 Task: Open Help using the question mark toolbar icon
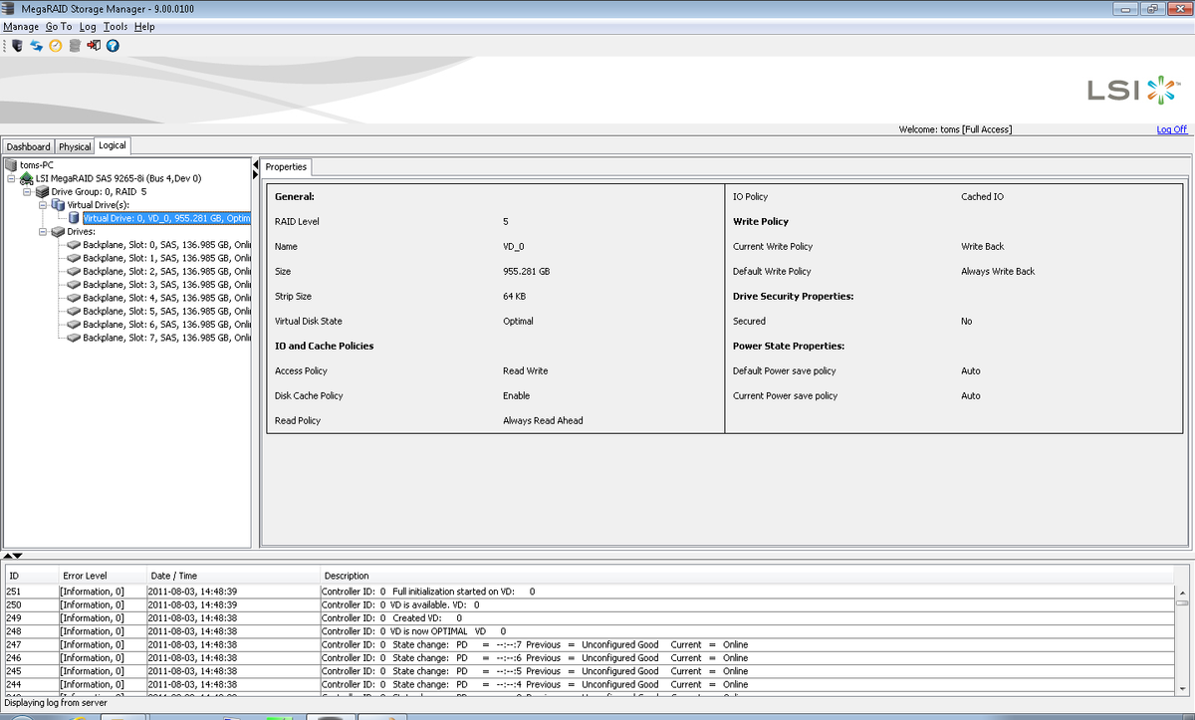coord(113,45)
